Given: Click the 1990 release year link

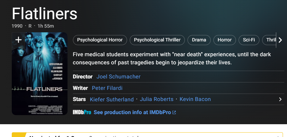Looking at the screenshot, I should pyautogui.click(x=17, y=26).
